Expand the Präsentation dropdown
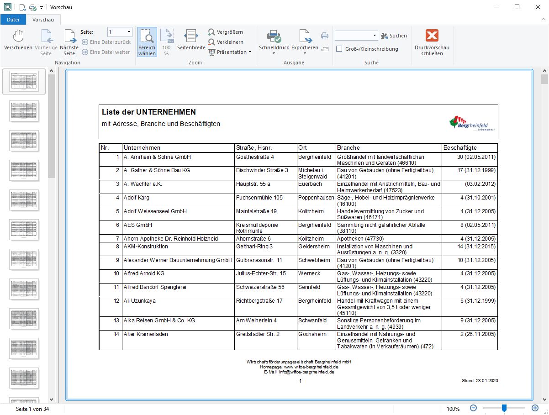This screenshot has width=549, height=415. click(x=250, y=52)
